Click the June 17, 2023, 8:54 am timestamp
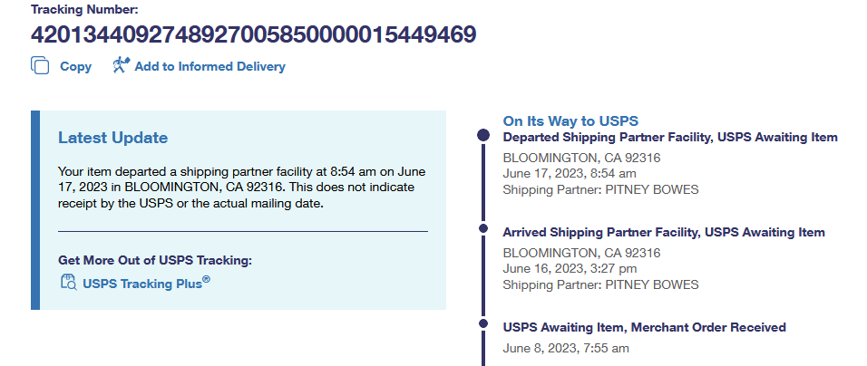The image size is (867, 366). click(569, 173)
